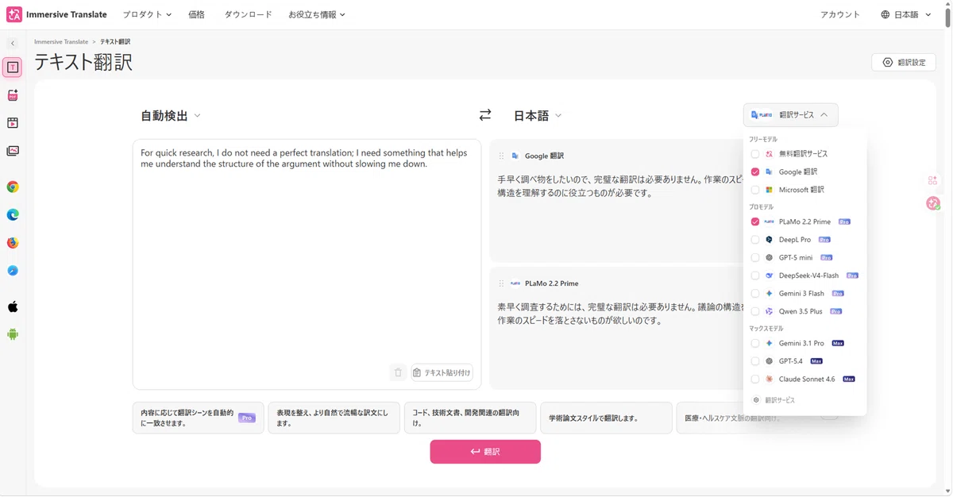This screenshot has height=497, width=953.
Task: Open the 日本語 target language dropdown
Action: coord(538,115)
